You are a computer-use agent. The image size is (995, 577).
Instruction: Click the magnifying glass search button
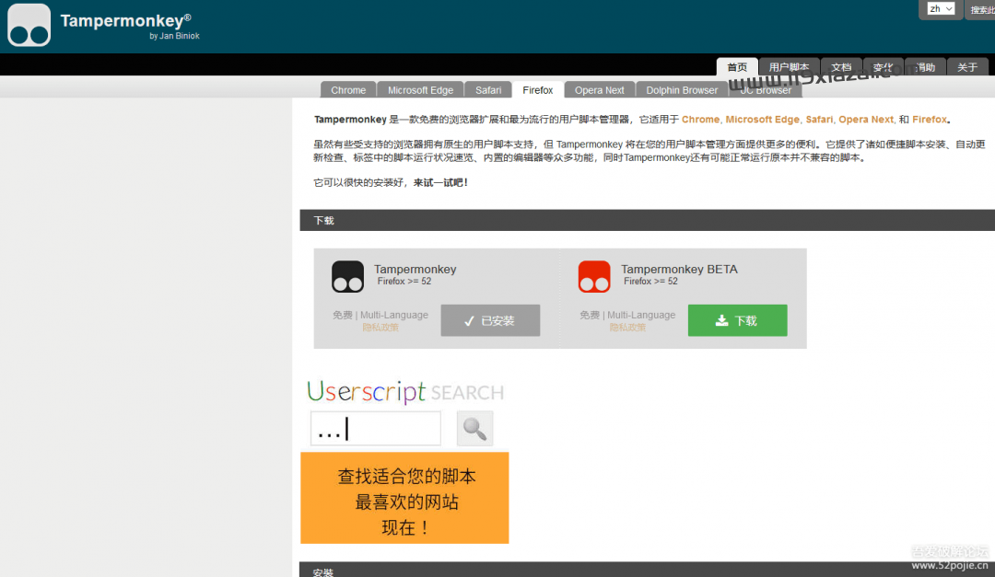[474, 429]
